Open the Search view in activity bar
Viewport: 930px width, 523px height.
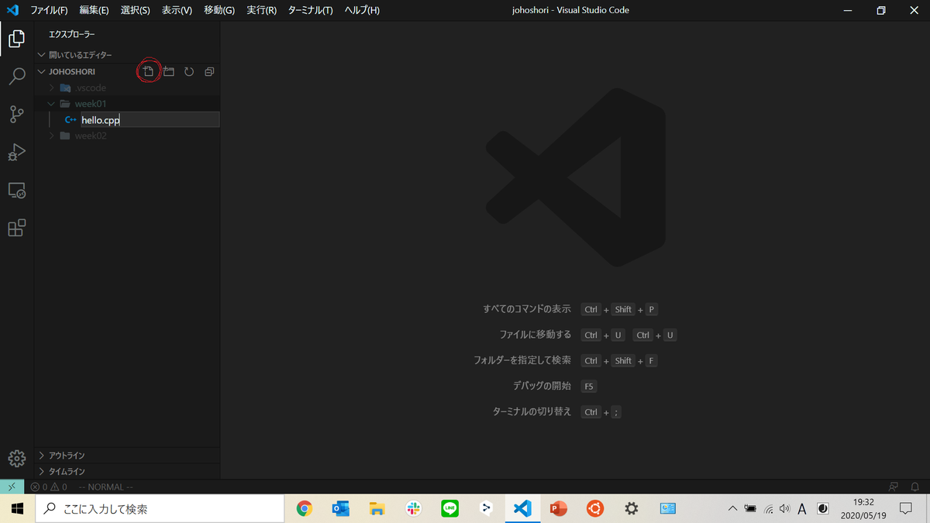pyautogui.click(x=17, y=76)
